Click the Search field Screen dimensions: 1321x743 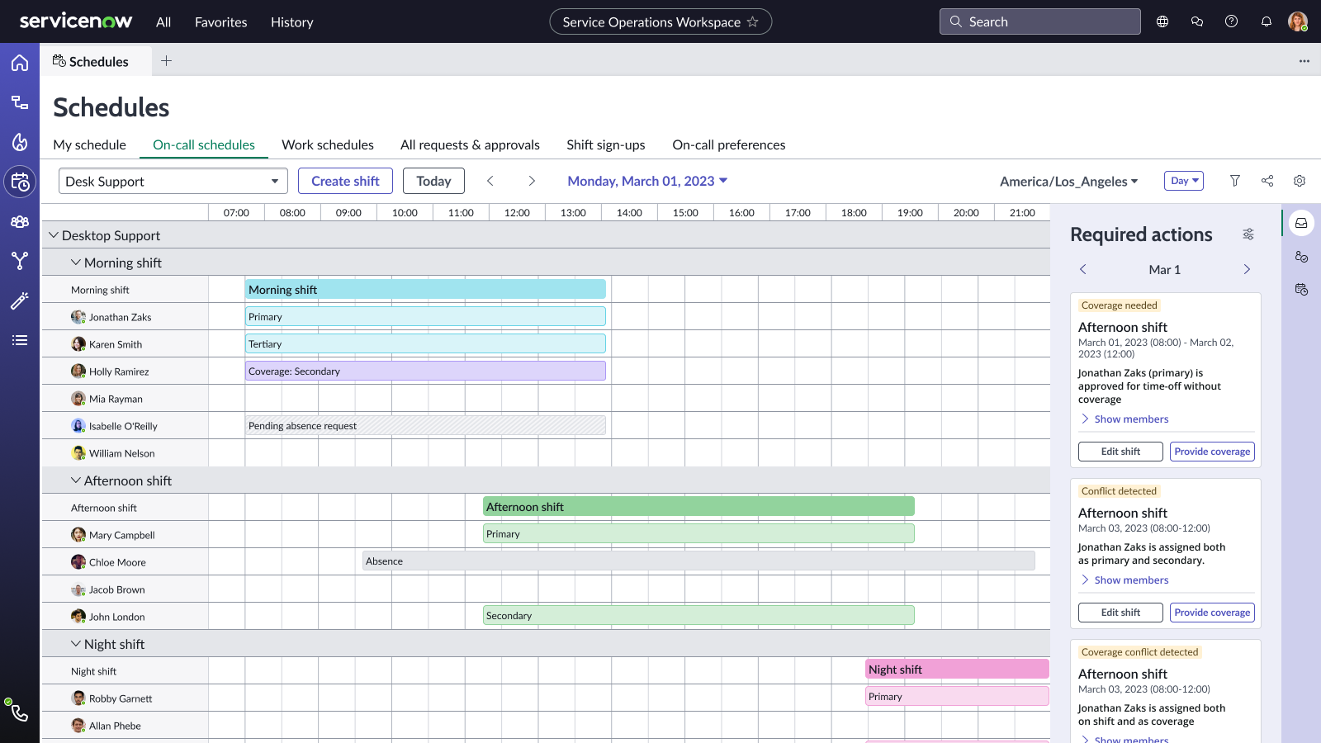1040,21
